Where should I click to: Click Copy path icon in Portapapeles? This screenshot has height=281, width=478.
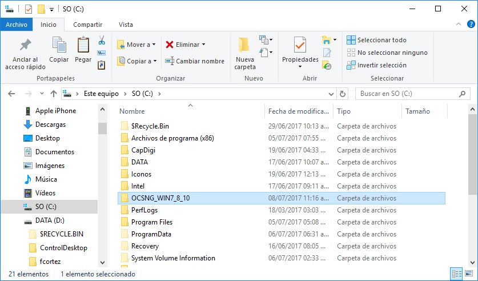(102, 53)
